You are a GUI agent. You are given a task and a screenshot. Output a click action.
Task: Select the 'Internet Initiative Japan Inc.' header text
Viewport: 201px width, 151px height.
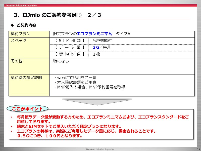tap(22, 6)
